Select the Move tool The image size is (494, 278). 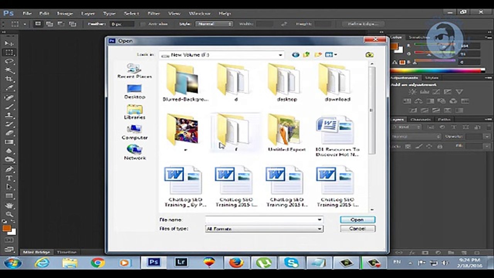(x=9, y=43)
